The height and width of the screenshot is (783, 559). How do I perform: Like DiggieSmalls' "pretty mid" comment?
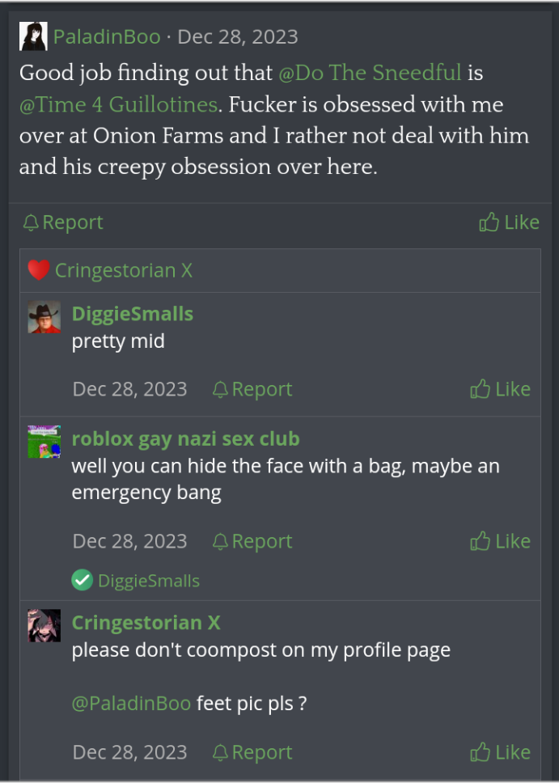point(500,389)
